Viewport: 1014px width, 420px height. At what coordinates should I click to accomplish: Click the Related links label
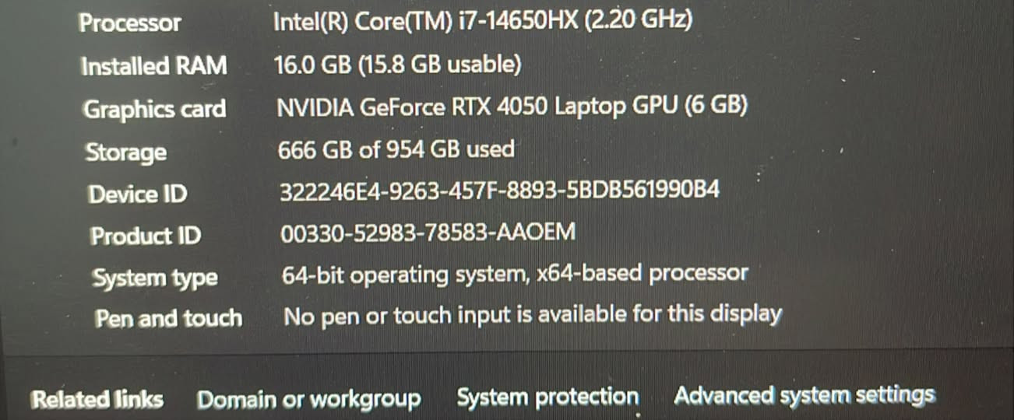(x=97, y=400)
